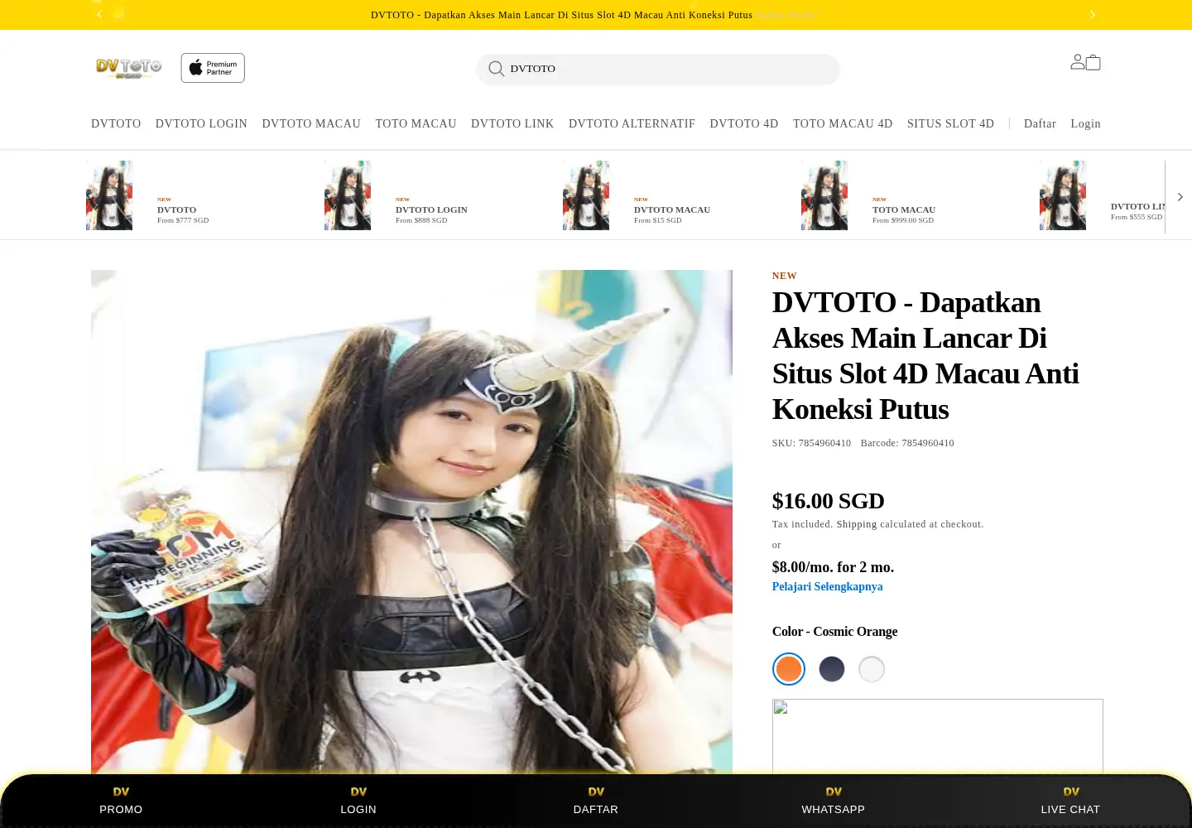
Task: Open the DVTOTO LOGIN nav item
Action: [201, 123]
